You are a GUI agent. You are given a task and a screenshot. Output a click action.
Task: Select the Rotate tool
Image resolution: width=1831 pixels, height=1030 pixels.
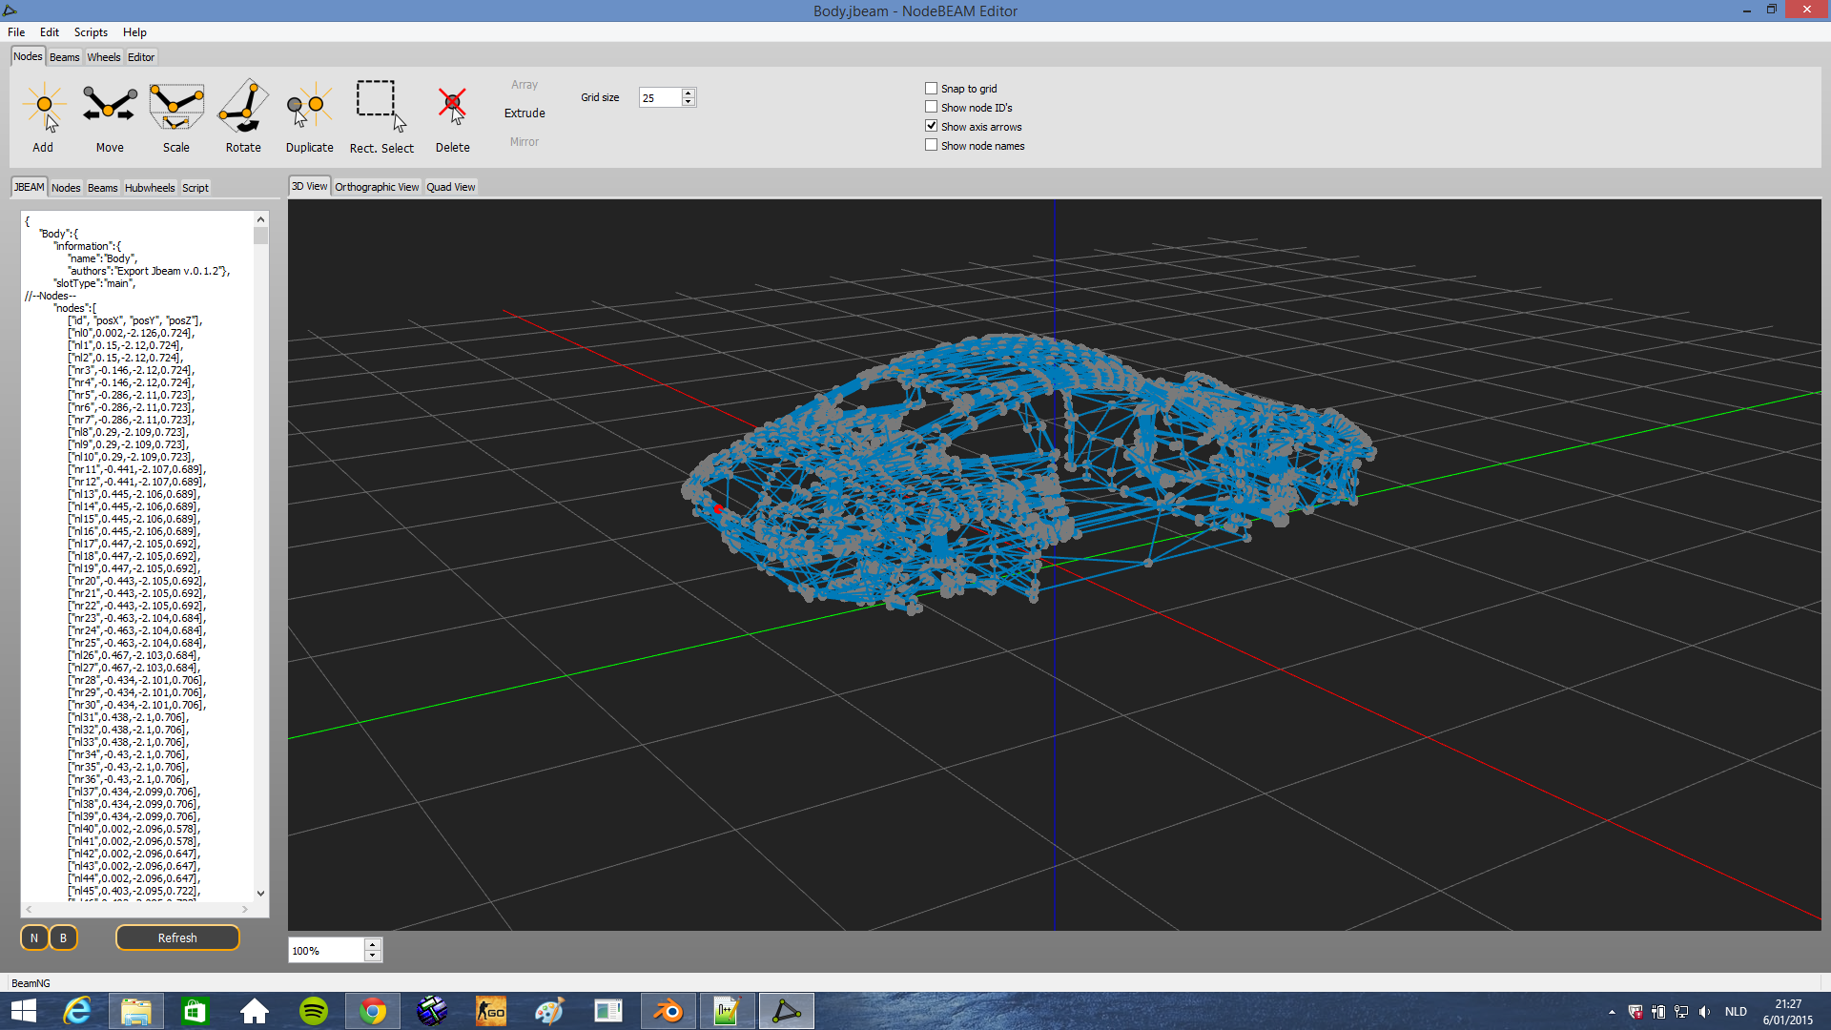[243, 116]
